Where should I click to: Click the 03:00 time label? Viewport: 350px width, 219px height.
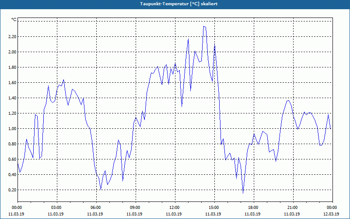click(x=57, y=208)
